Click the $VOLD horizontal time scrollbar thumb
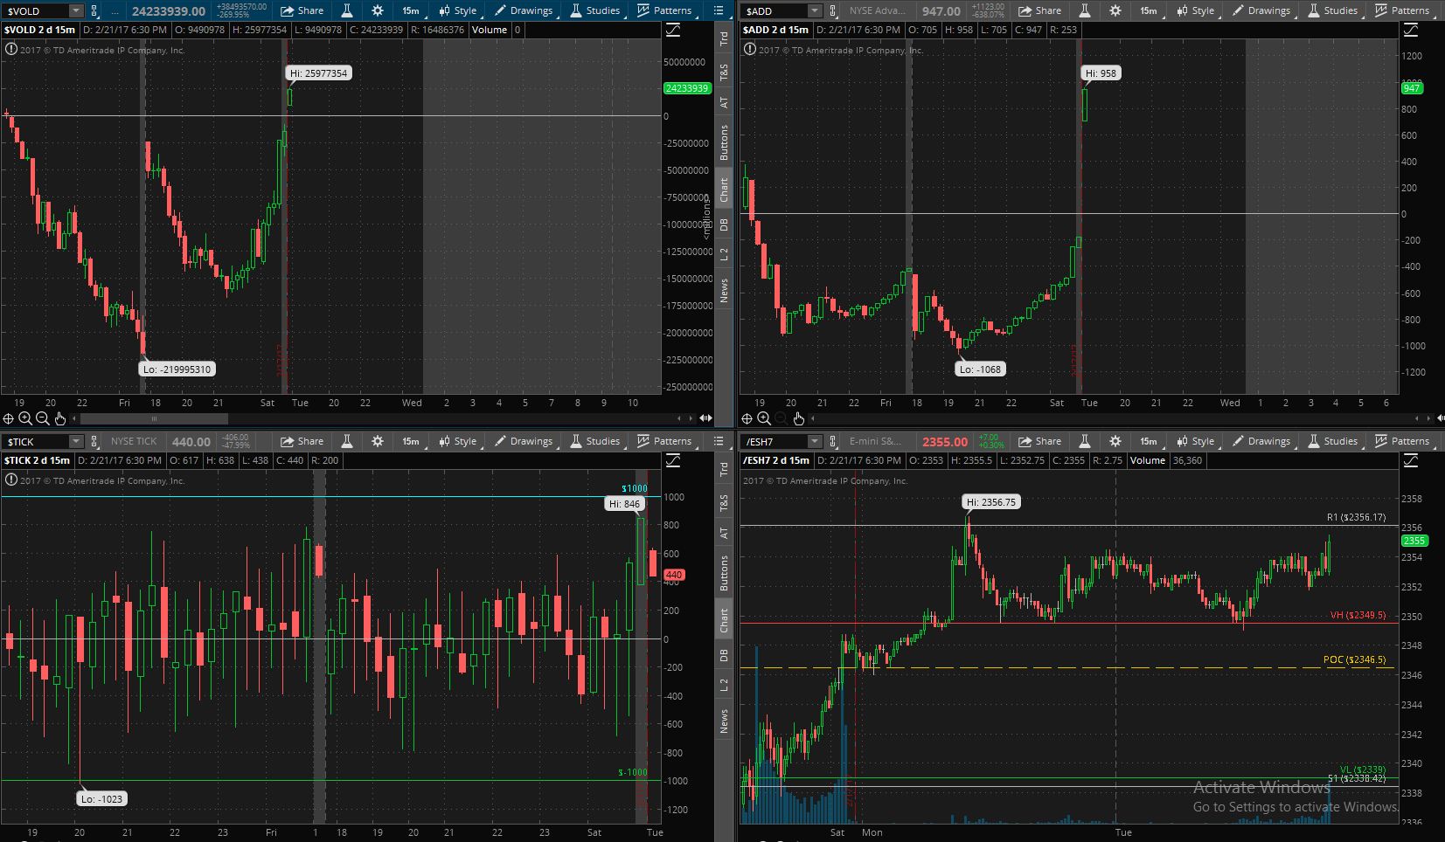The image size is (1445, 842). coord(154,418)
